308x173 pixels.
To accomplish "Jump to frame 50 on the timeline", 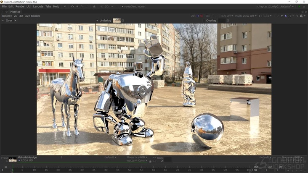I will pos(130,170).
